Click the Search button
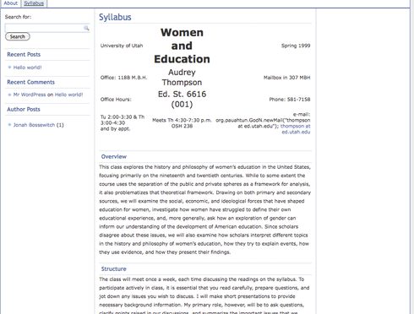Screen dimensions: 414x314 point(18,36)
